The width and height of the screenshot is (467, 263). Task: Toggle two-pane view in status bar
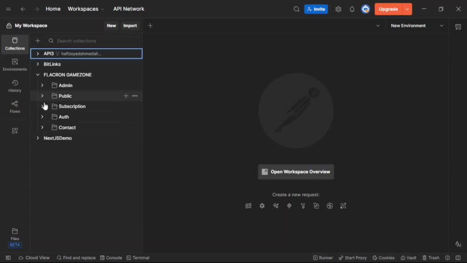point(458,258)
